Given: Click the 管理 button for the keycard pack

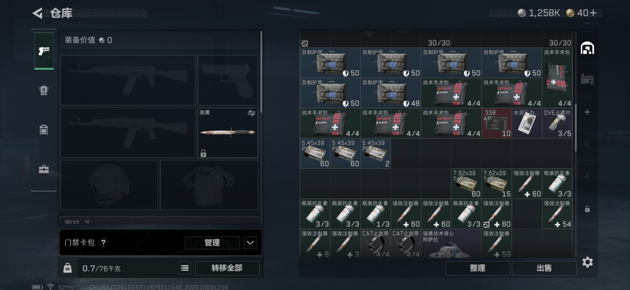Looking at the screenshot, I should pos(212,243).
